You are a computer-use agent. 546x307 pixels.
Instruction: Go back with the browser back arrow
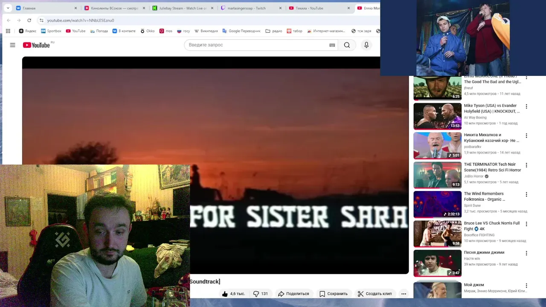point(9,20)
